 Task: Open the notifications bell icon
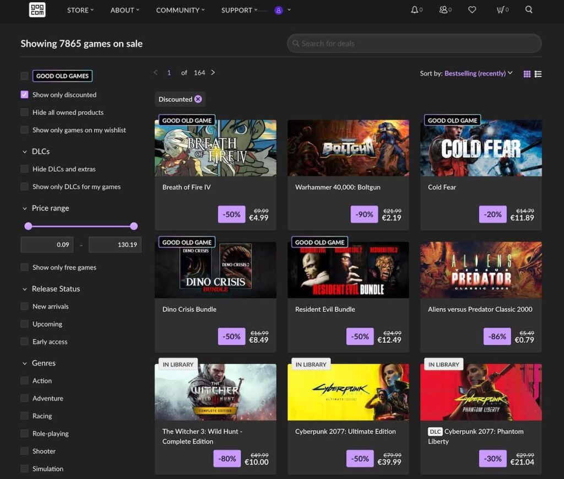click(414, 9)
